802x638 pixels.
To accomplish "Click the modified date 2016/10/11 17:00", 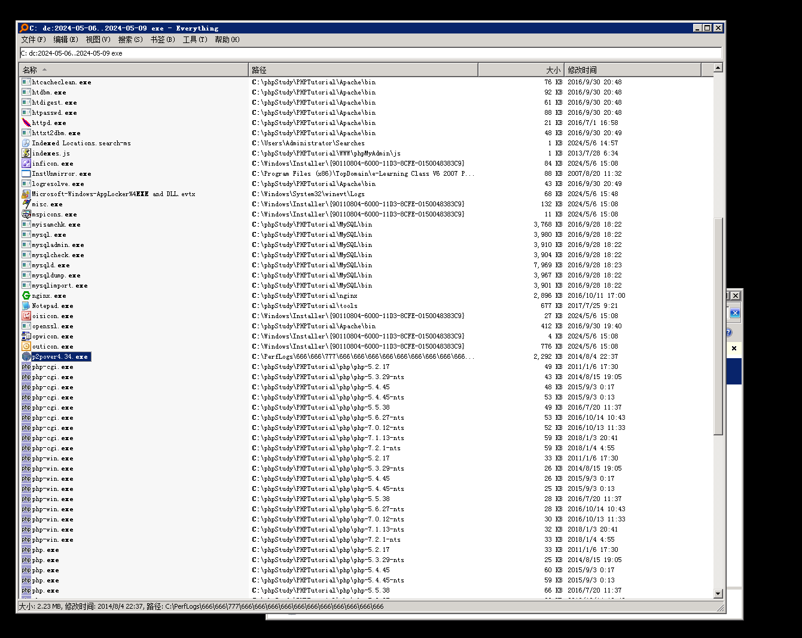I will [597, 295].
